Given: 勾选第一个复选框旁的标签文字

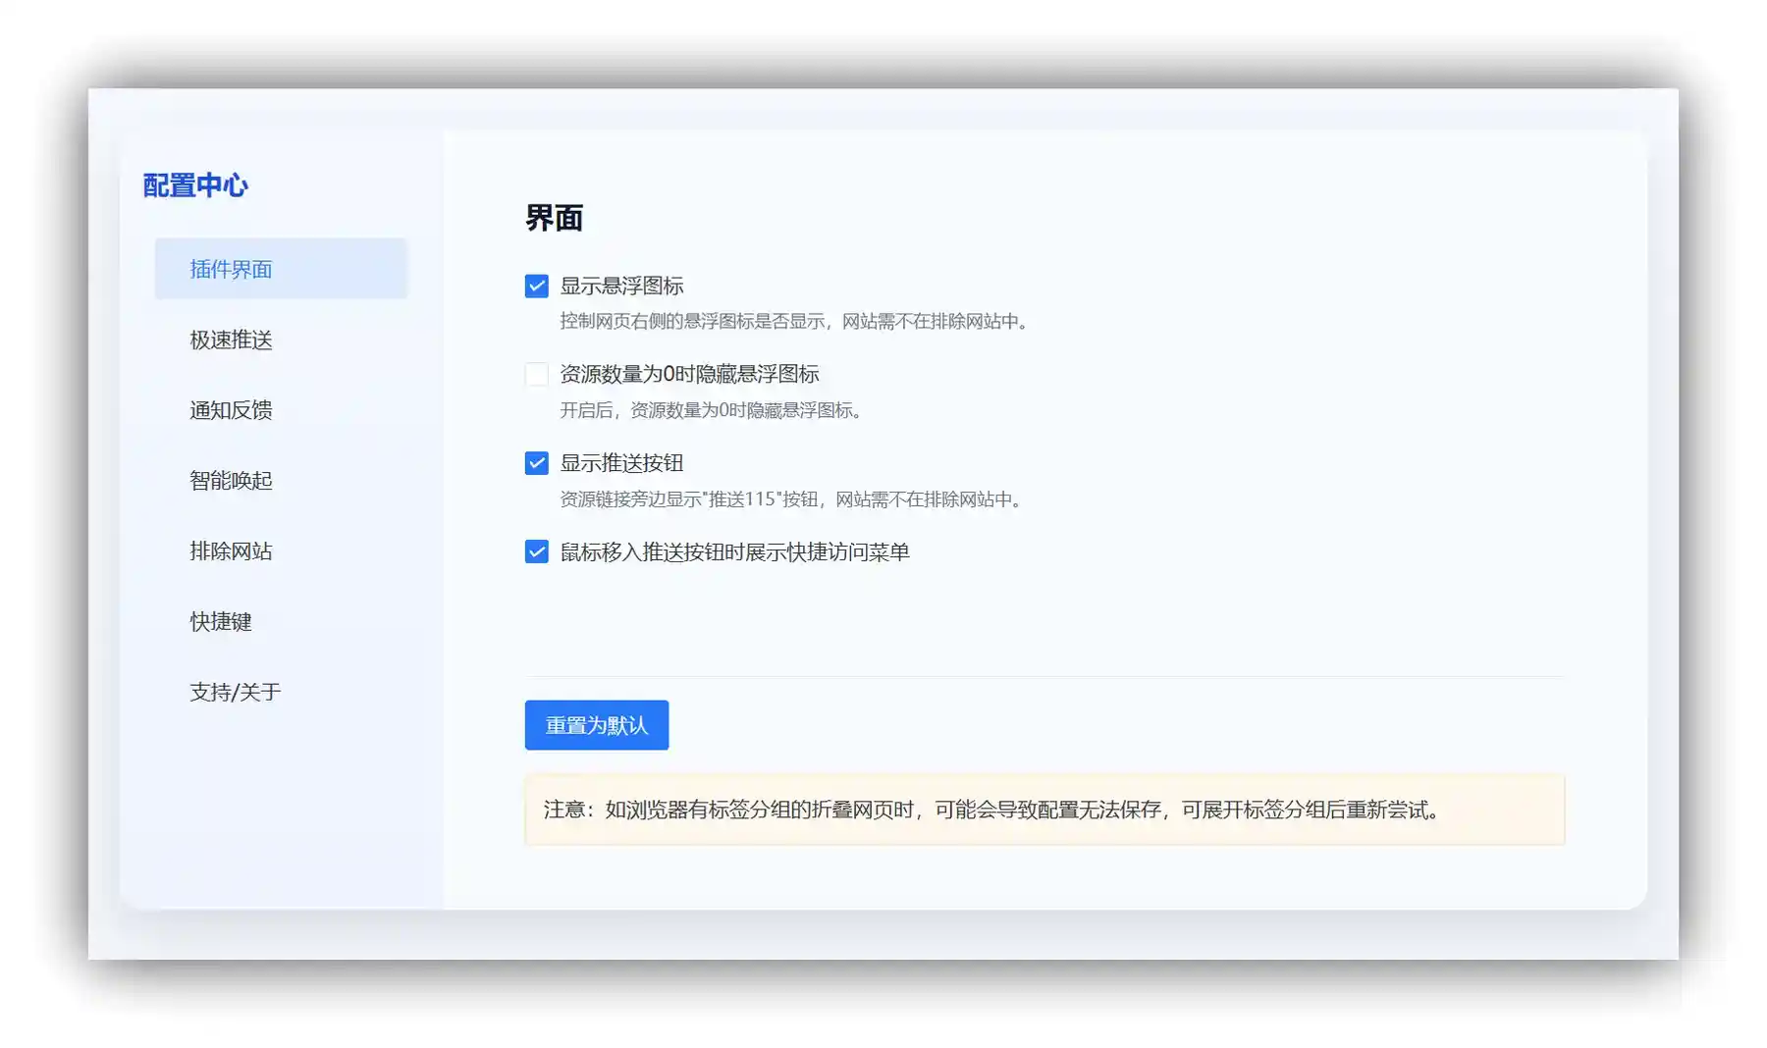Looking at the screenshot, I should 623,286.
